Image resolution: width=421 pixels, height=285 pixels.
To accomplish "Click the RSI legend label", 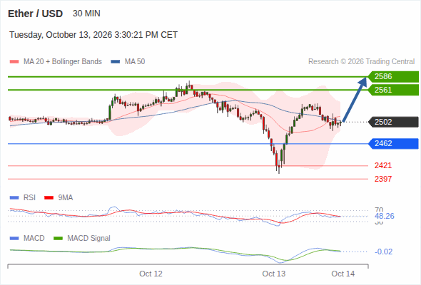I will [x=29, y=197].
